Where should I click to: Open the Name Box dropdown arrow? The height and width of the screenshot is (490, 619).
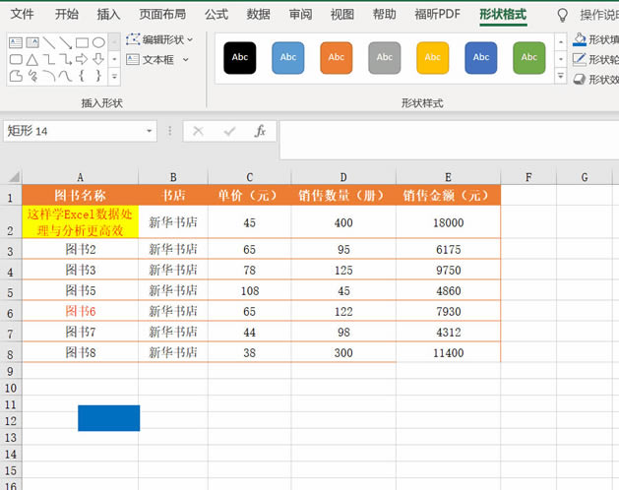pos(150,131)
